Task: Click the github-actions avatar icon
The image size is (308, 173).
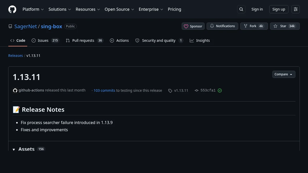Action: (15, 90)
